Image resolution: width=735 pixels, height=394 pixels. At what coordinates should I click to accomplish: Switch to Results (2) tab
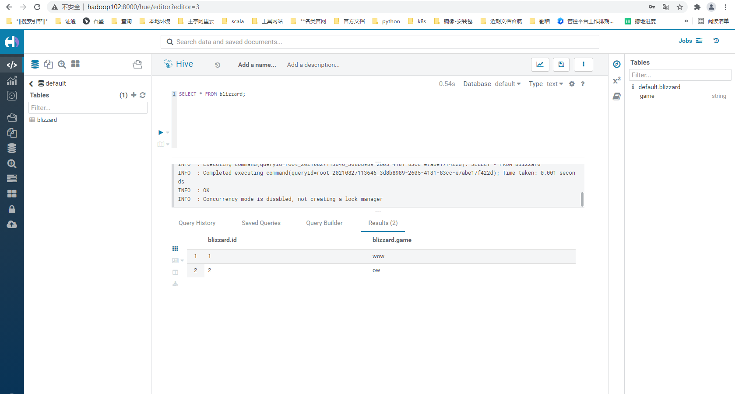point(383,223)
